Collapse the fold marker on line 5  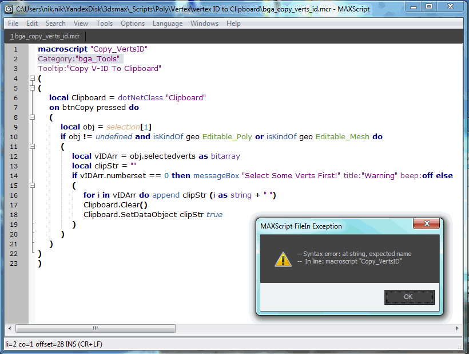pos(32,88)
